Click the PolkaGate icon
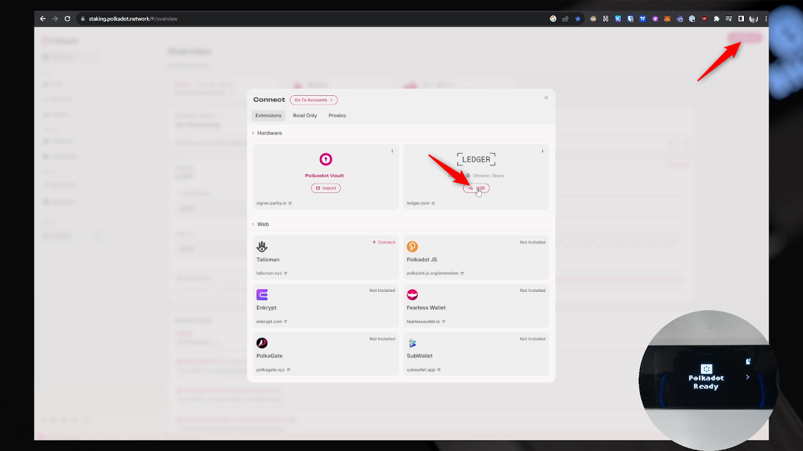Image resolution: width=803 pixels, height=451 pixels. 262,343
